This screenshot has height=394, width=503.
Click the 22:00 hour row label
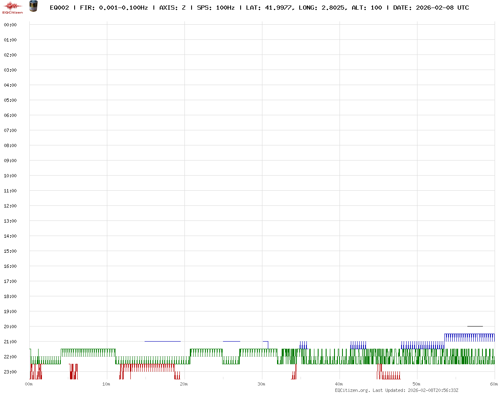(10, 357)
